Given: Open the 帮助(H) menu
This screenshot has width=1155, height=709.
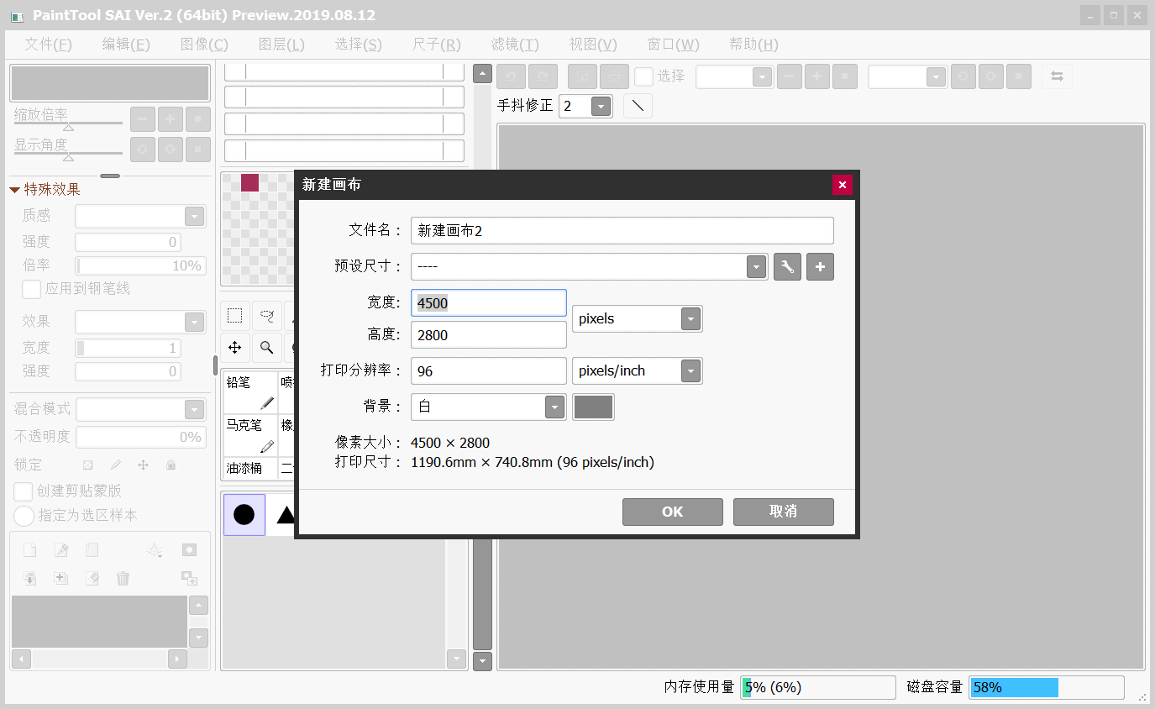Looking at the screenshot, I should [x=753, y=45].
